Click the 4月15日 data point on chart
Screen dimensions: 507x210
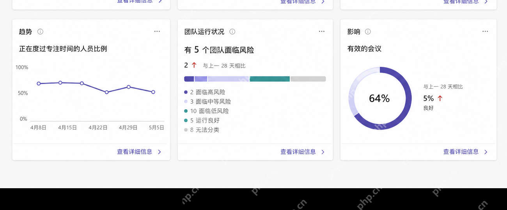(60, 82)
